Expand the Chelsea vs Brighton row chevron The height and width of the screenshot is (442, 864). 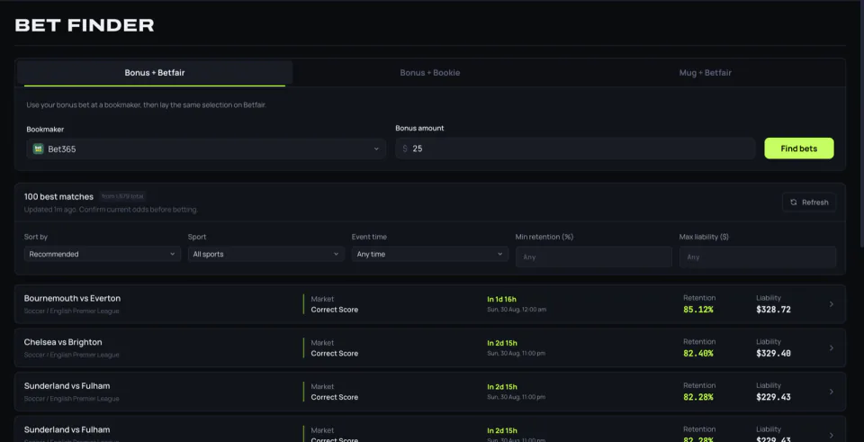[832, 347]
